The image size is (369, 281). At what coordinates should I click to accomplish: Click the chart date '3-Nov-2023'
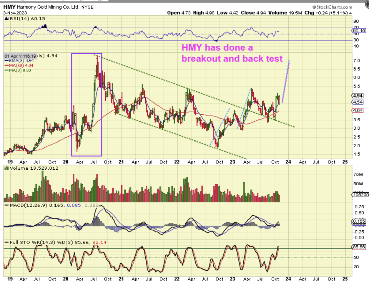tap(15, 13)
